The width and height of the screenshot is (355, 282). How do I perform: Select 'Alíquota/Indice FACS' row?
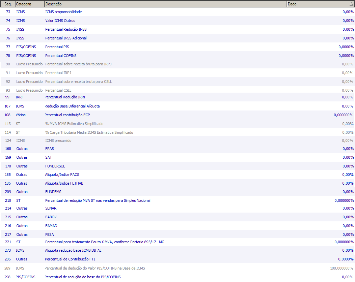[177, 175]
